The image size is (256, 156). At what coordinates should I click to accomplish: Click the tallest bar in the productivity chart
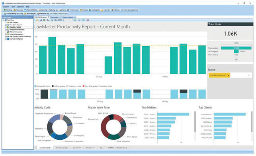coord(52,55)
